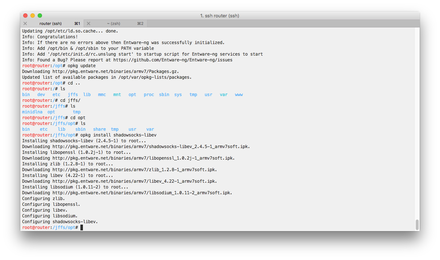Select the router (ssh) tab
Screen dimensions: 440x260
(x=51, y=23)
